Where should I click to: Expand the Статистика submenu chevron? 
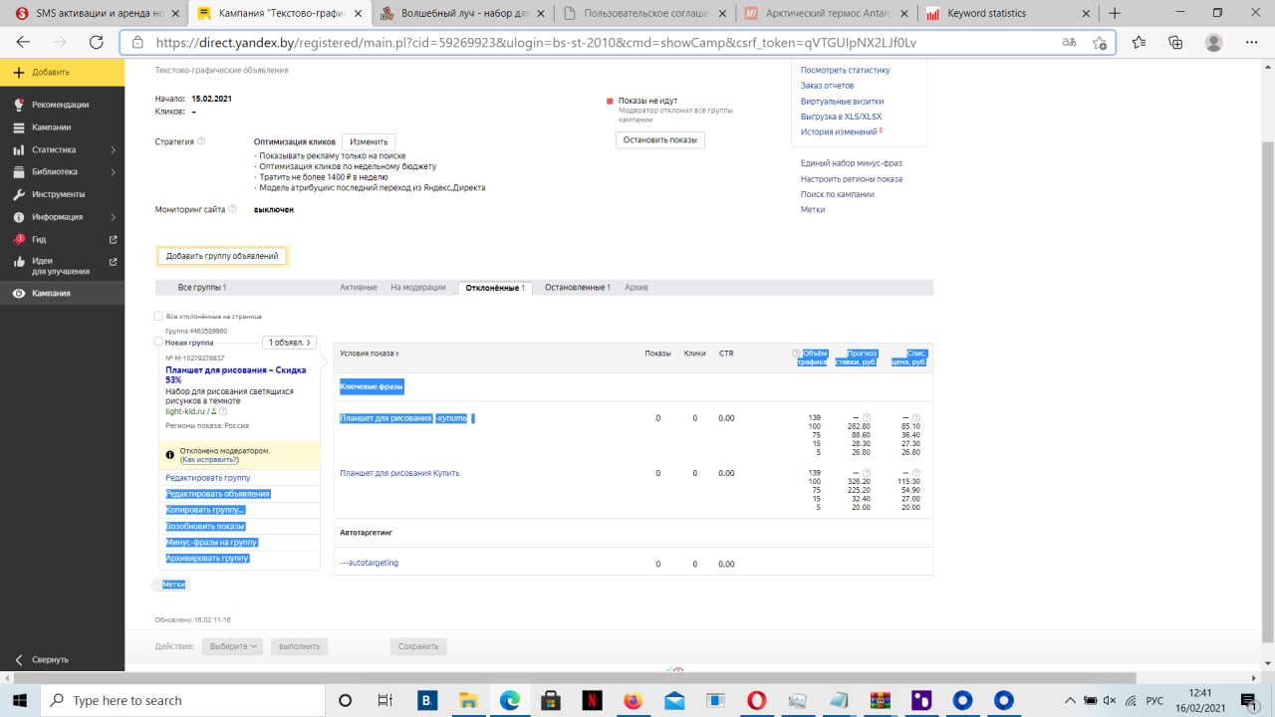tap(113, 149)
